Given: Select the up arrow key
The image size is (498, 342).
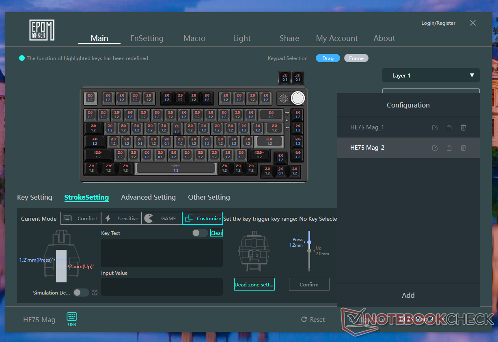Looking at the screenshot, I should (x=281, y=158).
